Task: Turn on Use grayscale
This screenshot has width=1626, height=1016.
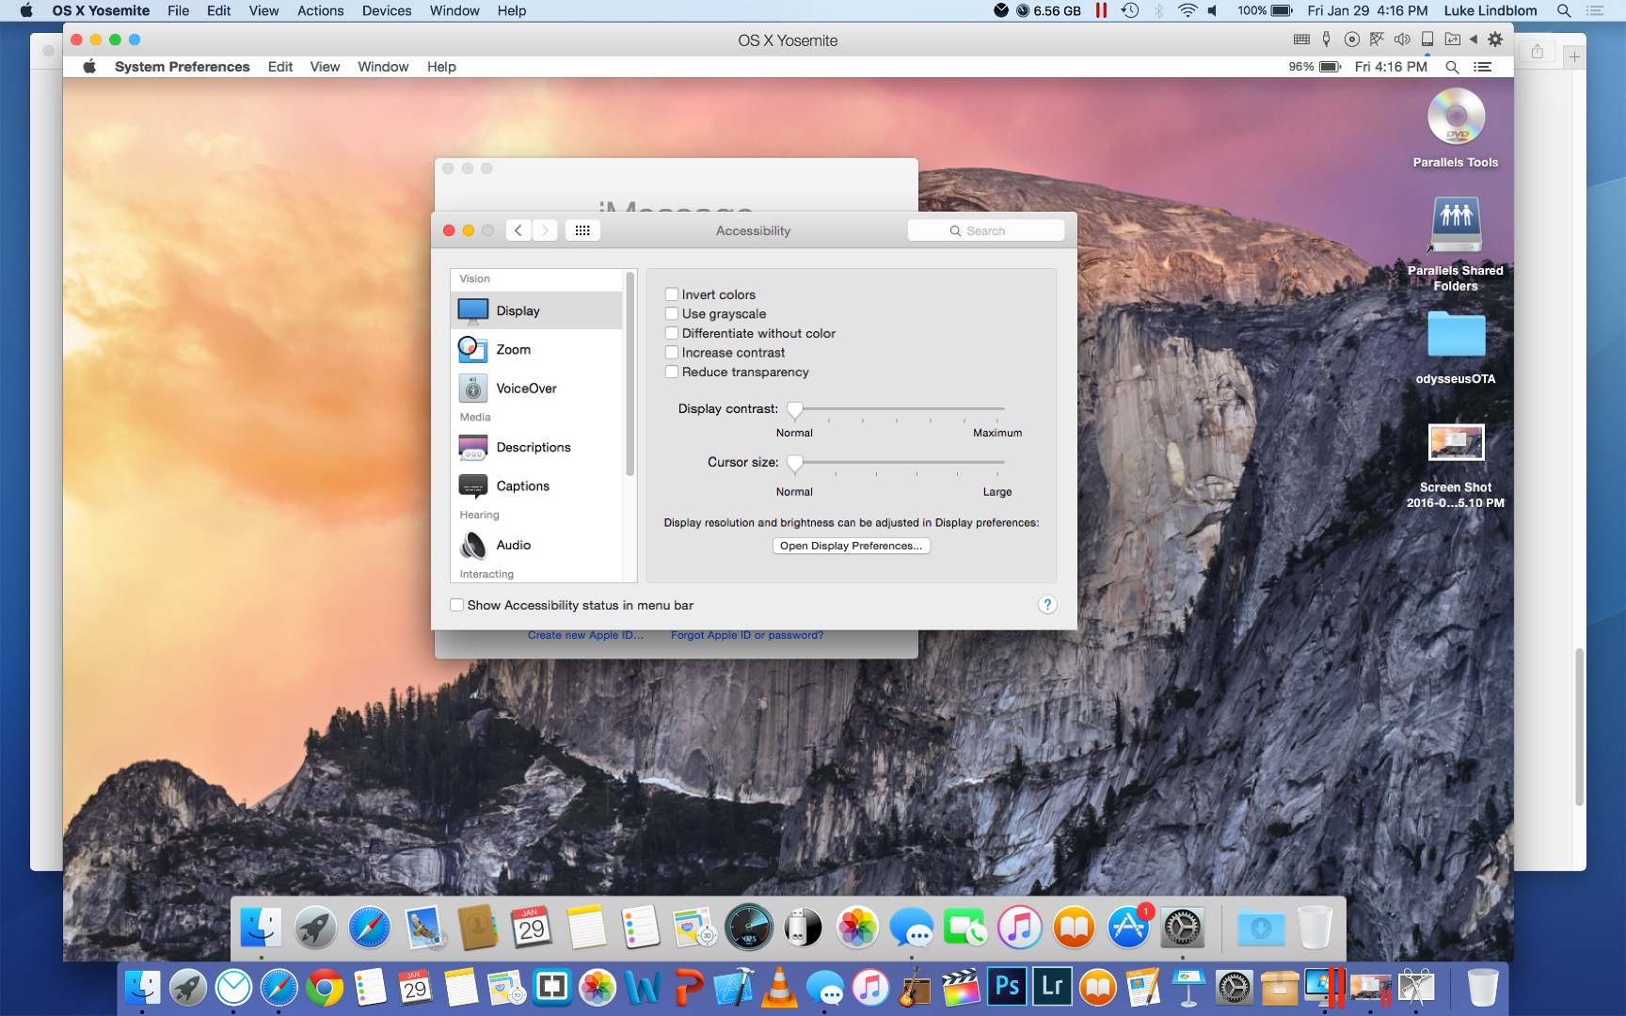Action: (x=672, y=314)
